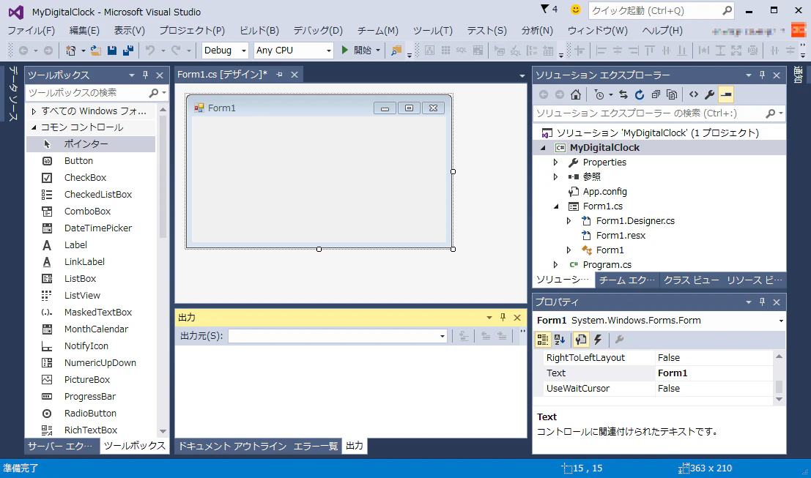
Task: Expand the Properties node in Solution Explorer
Action: click(x=556, y=163)
